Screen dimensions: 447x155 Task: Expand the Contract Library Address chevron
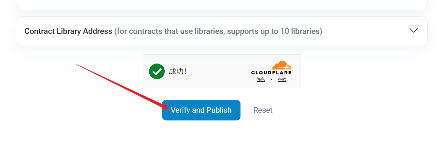tap(413, 30)
